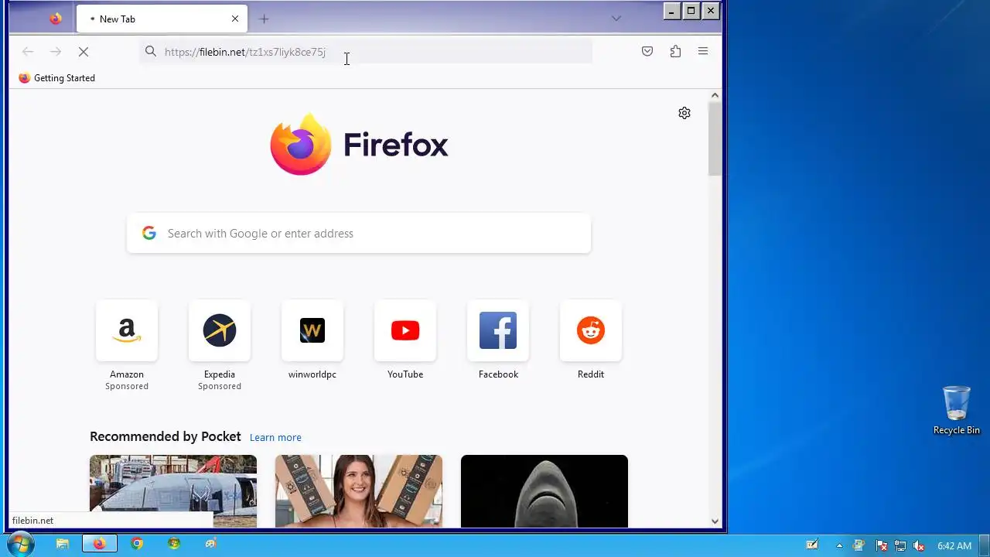Select the New Tab tab

coord(162,19)
